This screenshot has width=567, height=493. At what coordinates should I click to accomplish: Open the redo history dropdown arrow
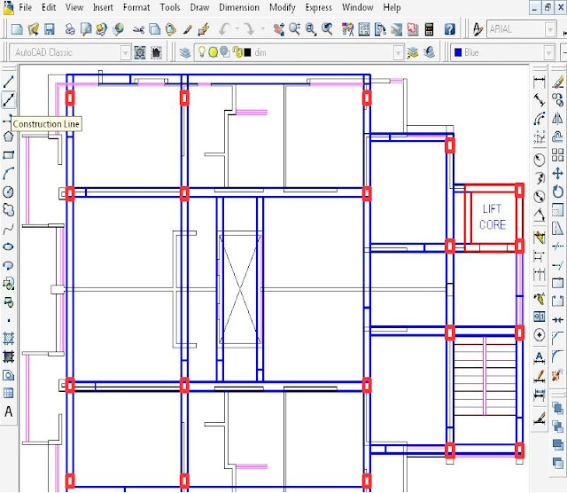[x=262, y=28]
